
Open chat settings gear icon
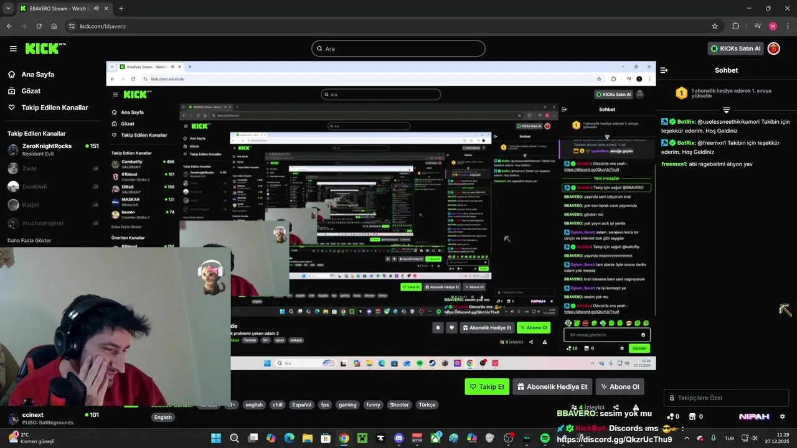pos(783,416)
